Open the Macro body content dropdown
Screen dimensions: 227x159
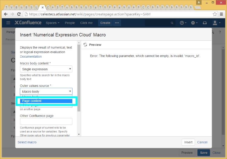(x=46, y=69)
